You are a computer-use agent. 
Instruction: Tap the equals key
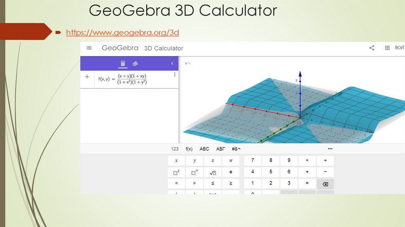click(x=307, y=183)
